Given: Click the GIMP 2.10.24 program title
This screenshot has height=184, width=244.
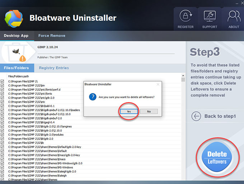Looking at the screenshot, I should point(47,47).
